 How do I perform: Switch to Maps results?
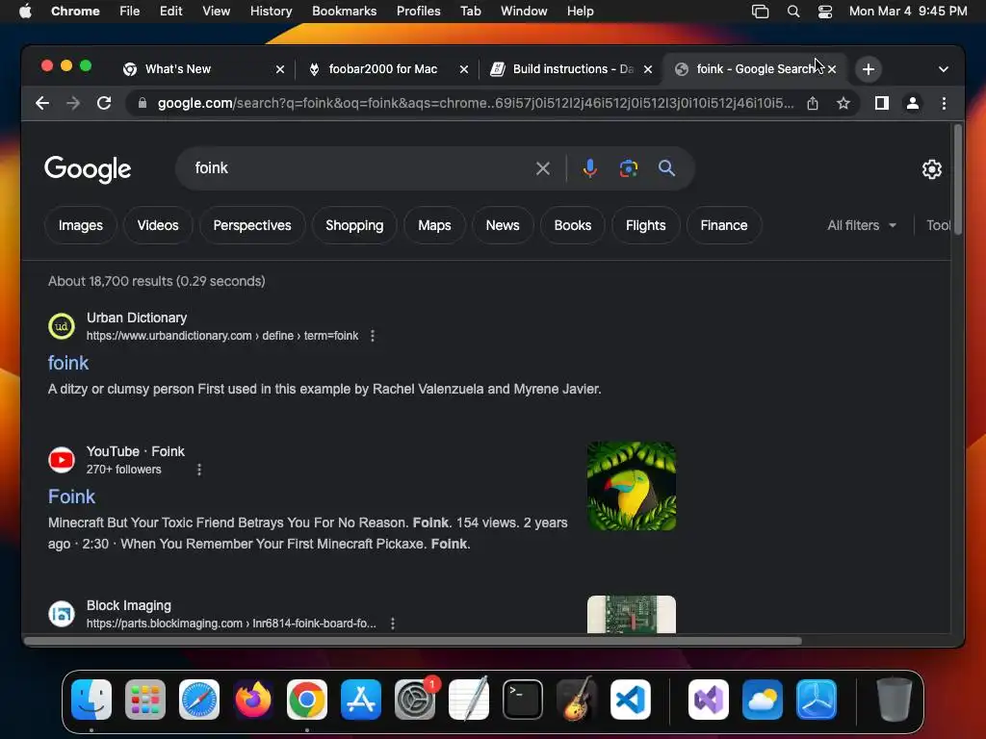(434, 225)
